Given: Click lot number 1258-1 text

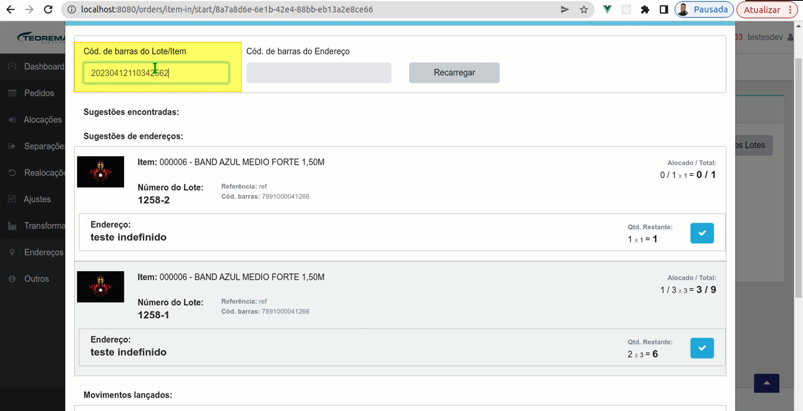Looking at the screenshot, I should [153, 315].
